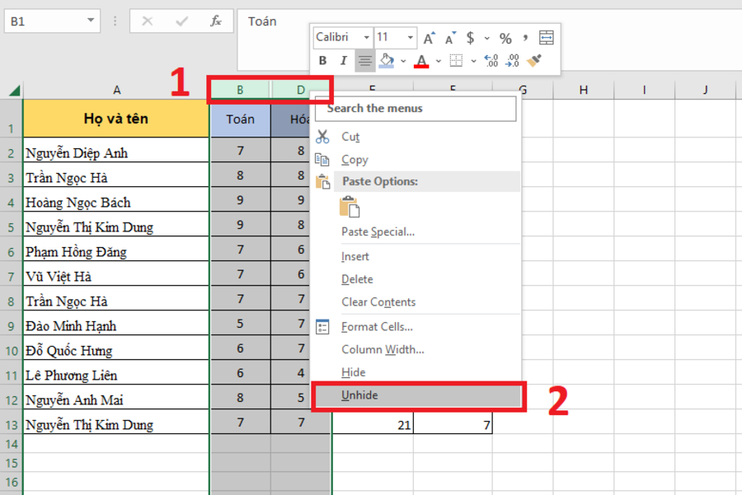Select column A header
742x495 pixels.
(116, 90)
